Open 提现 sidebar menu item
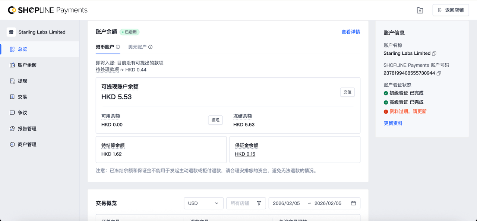Screen dimensions: 477x221 [22, 81]
